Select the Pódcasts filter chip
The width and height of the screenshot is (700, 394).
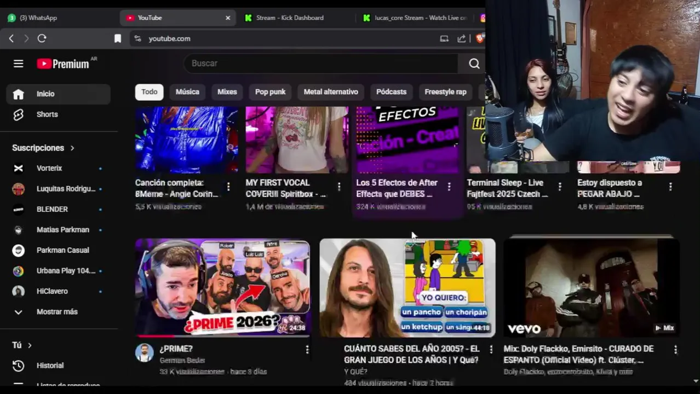pyautogui.click(x=391, y=92)
